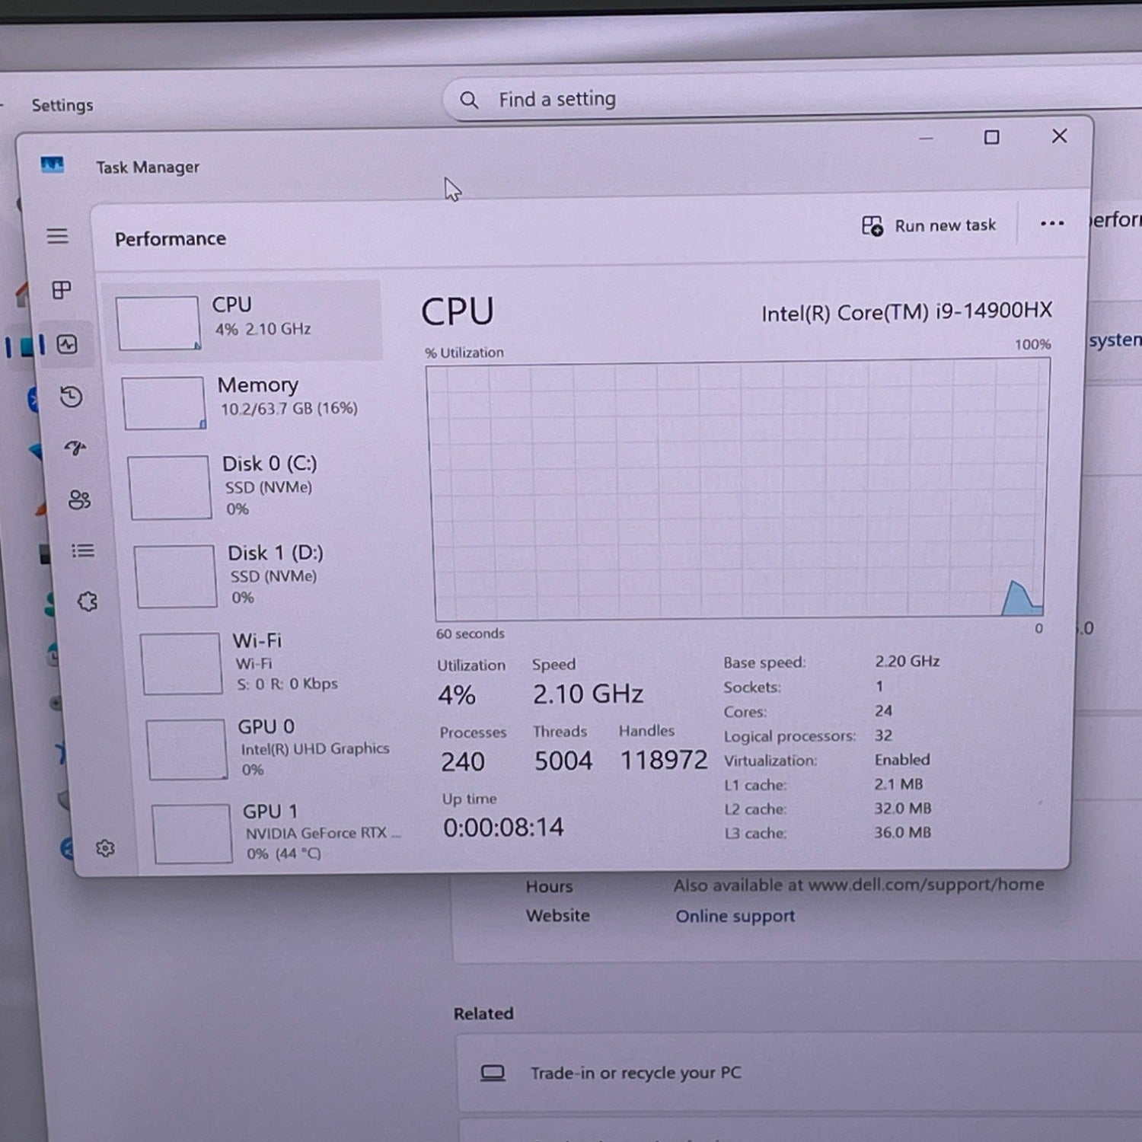Open the navigation hamburger menu in Task Manager
Image resolution: width=1142 pixels, height=1142 pixels.
pos(57,236)
